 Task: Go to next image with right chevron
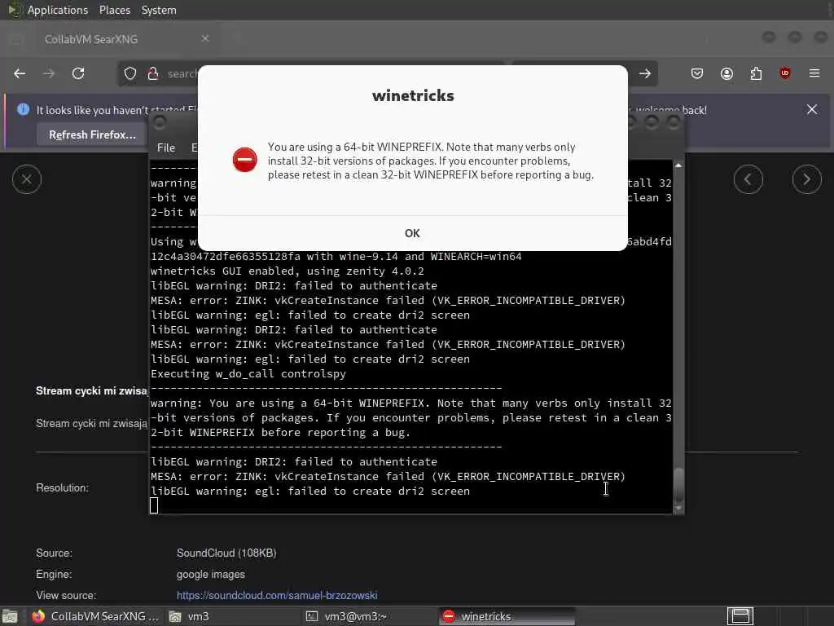(x=806, y=179)
